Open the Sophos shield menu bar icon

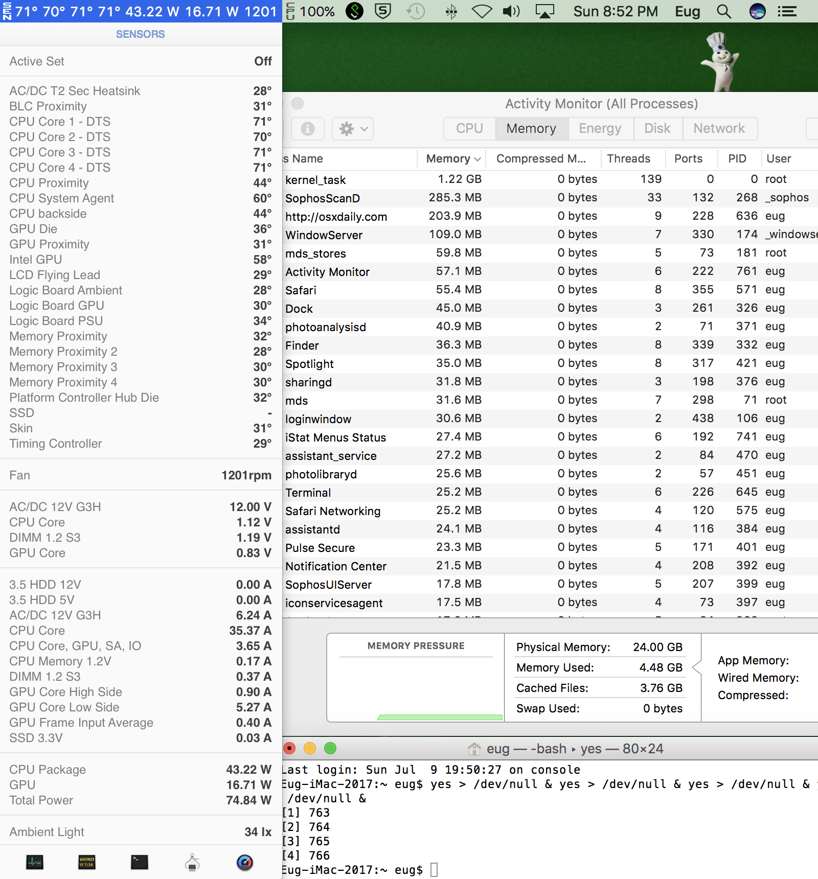[383, 11]
